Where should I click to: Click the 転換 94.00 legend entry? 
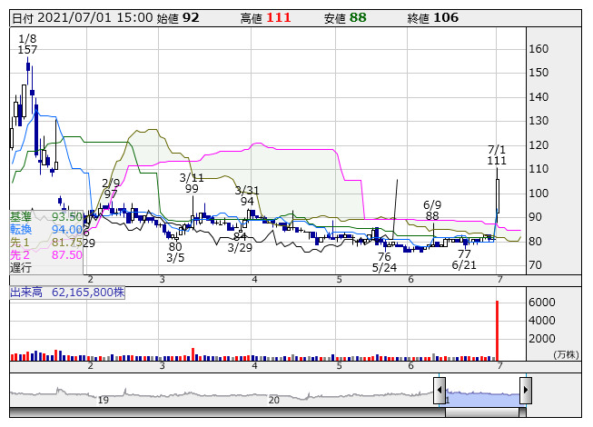(x=45, y=229)
